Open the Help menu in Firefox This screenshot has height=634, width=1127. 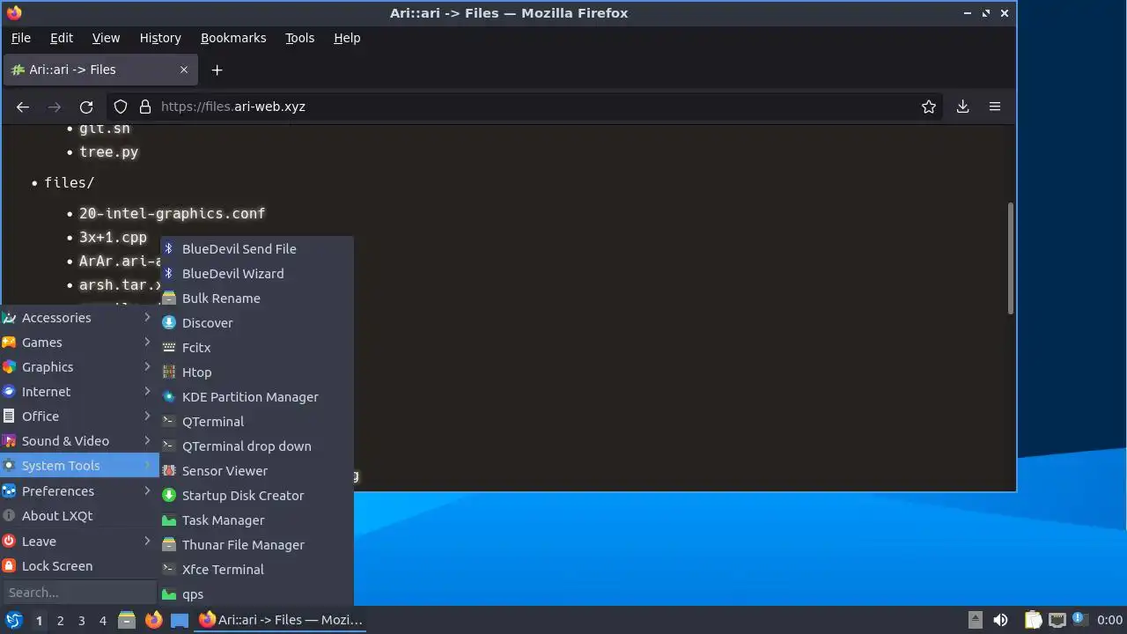coord(347,38)
